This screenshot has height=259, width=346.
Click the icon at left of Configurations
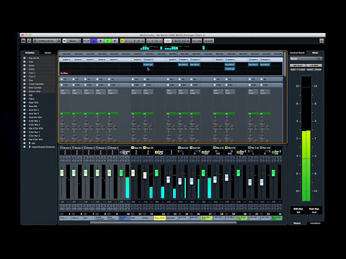(35, 41)
